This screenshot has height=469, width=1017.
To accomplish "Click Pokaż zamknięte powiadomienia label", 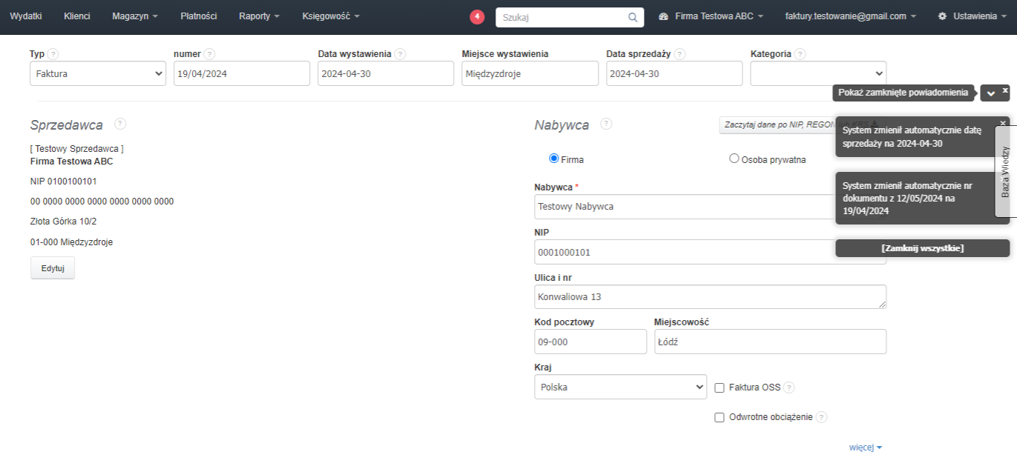I will pyautogui.click(x=904, y=93).
